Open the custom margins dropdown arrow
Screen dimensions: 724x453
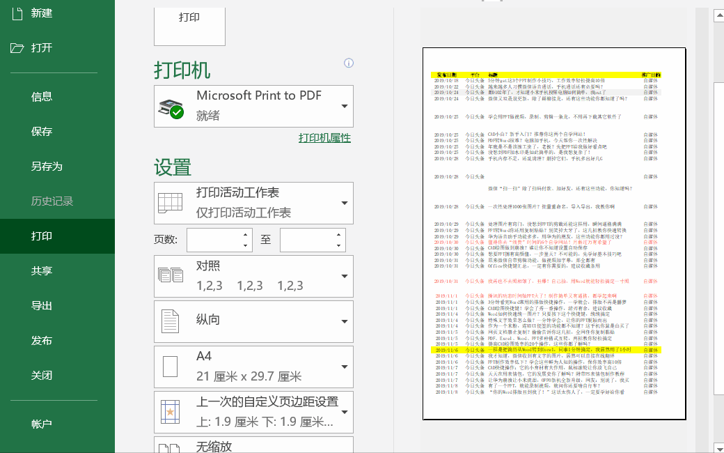point(345,412)
